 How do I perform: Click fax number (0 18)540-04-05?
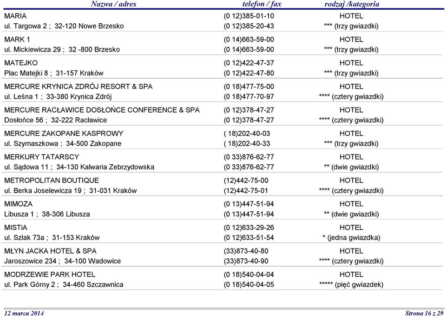coord(249,285)
